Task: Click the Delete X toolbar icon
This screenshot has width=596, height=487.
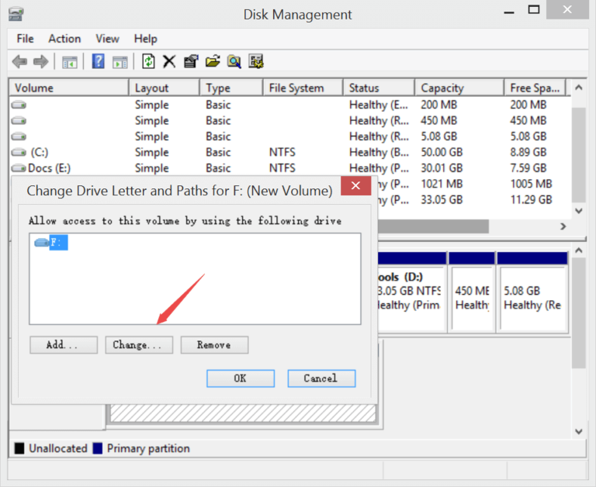Action: (x=169, y=62)
